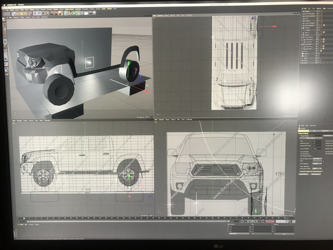Screen dimensions: 333x250
Task: Click FPS field stepper arrows
Action: point(322,141)
